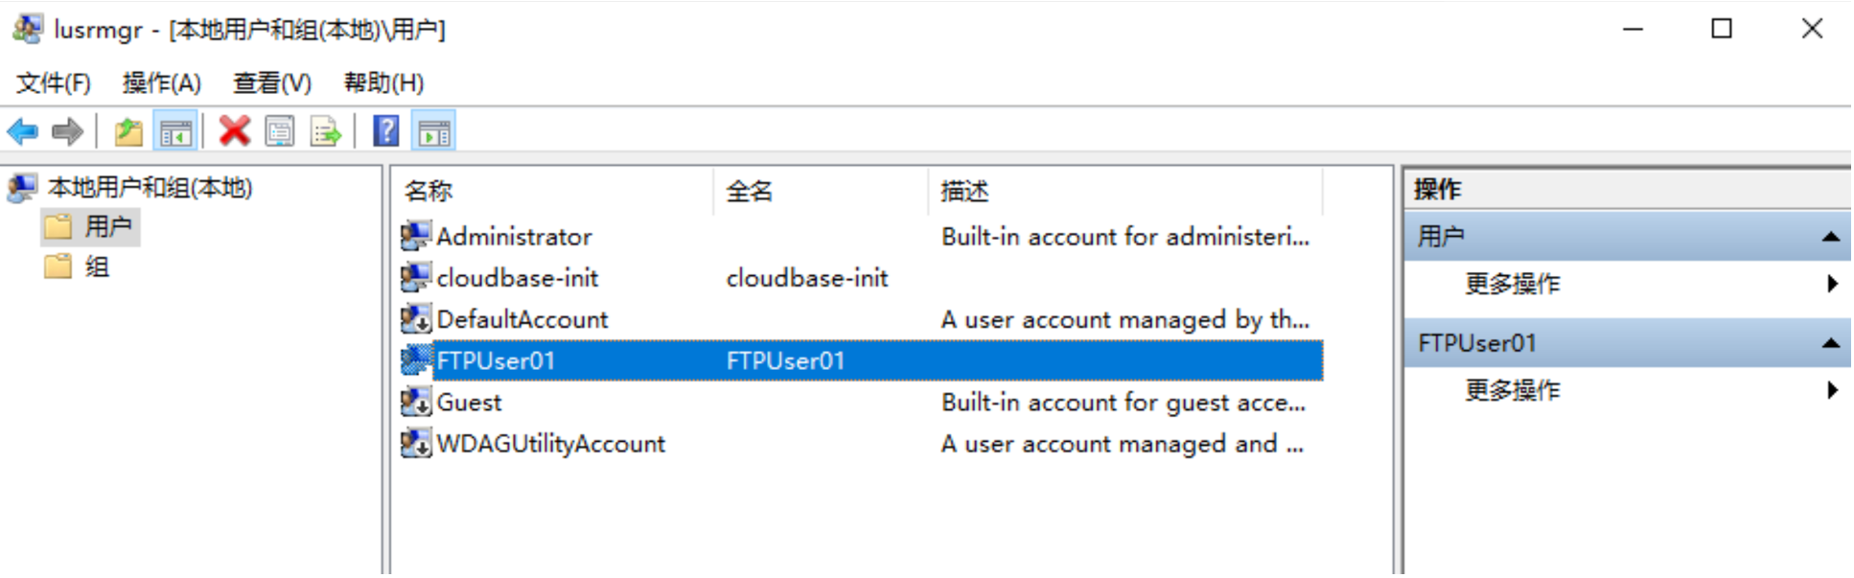Open help with the question mark icon
Screen dimensions: 1854x578
tap(385, 131)
